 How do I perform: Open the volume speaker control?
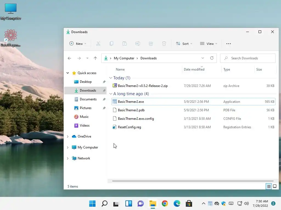pyautogui.click(x=246, y=203)
